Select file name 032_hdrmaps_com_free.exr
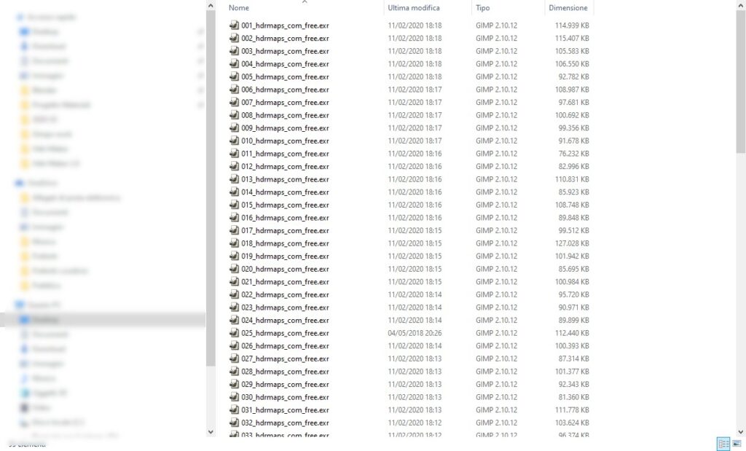This screenshot has height=451, width=746. (x=285, y=423)
